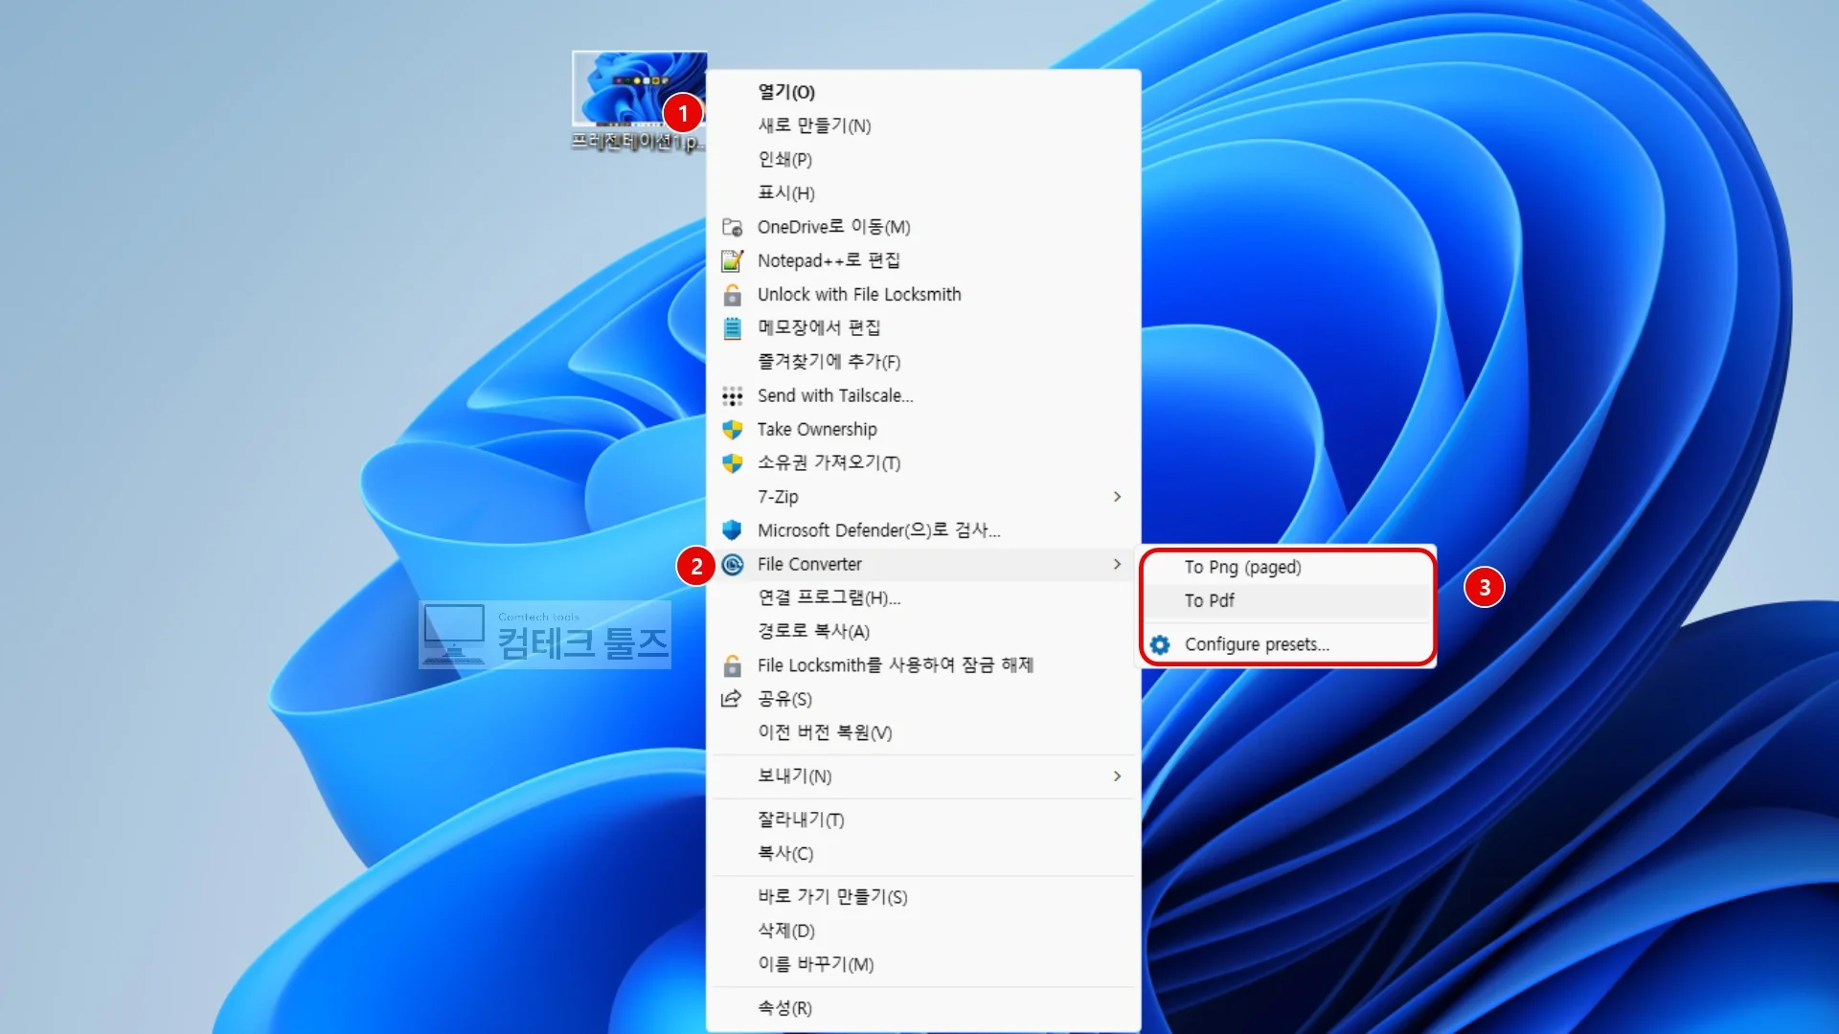
Task: Click the Tailscale dots icon
Action: [x=732, y=395]
